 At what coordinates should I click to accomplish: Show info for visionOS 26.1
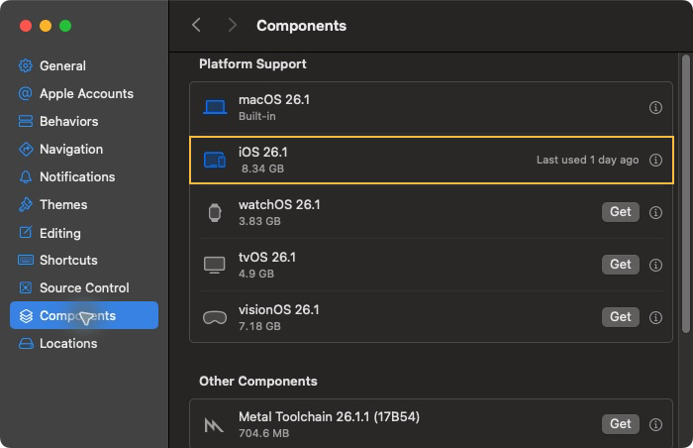tap(655, 317)
